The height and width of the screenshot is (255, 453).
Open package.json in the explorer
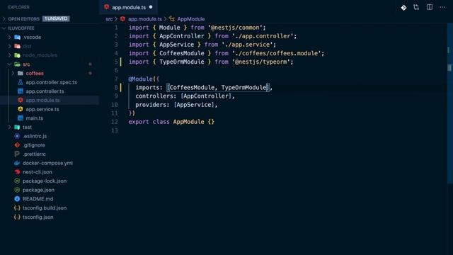(x=38, y=190)
